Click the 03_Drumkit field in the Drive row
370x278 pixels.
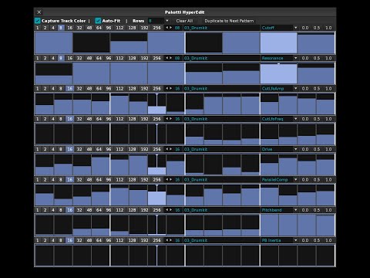click(222, 149)
